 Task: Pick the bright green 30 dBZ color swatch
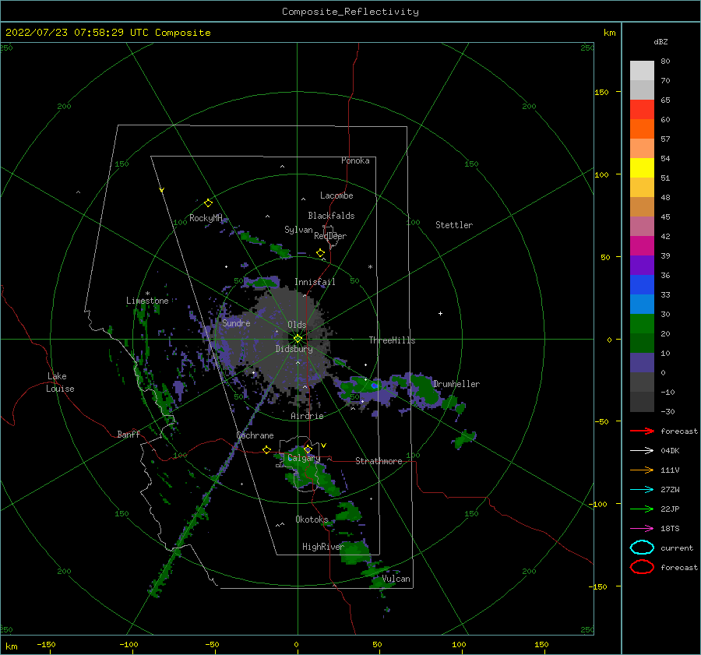pos(642,323)
